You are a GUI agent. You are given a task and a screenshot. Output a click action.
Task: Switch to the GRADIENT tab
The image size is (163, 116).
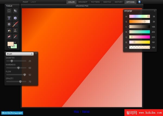(x=83, y=2)
